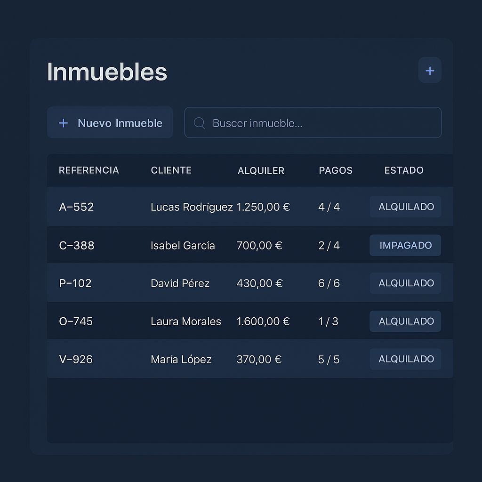Viewport: 482px width, 482px height.
Task: Sort by the Alquiler column header
Action: (x=261, y=171)
